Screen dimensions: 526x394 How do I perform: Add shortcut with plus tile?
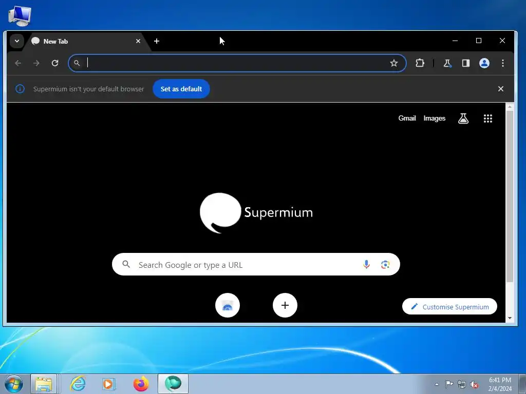tap(285, 305)
